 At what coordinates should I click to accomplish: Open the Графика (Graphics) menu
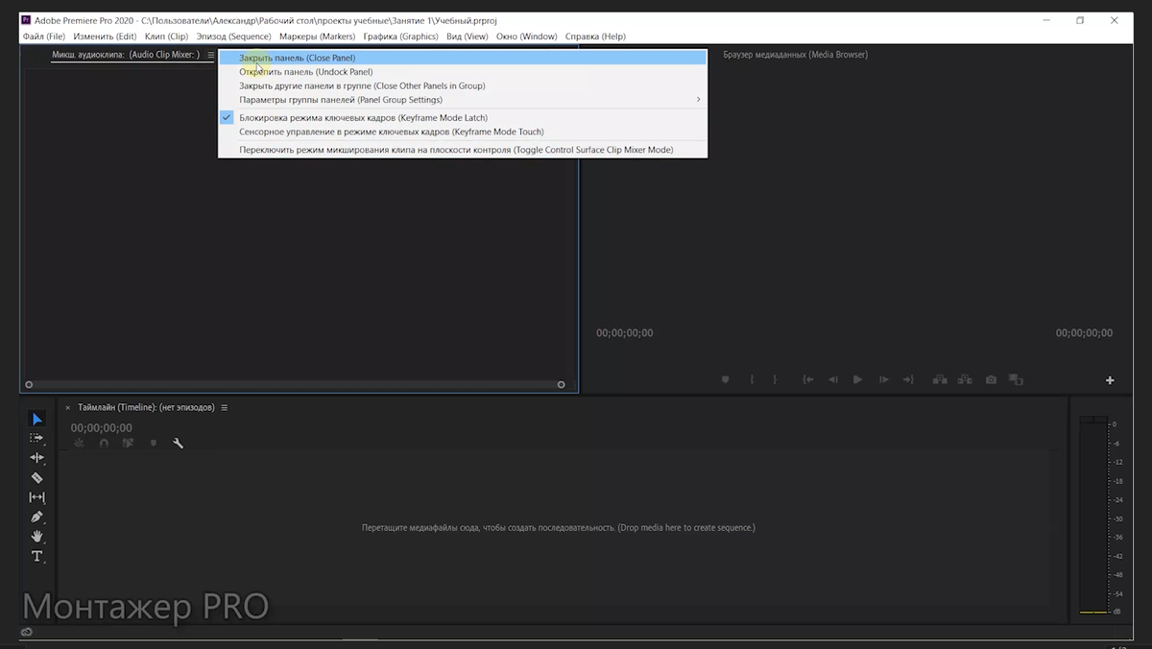tap(400, 36)
